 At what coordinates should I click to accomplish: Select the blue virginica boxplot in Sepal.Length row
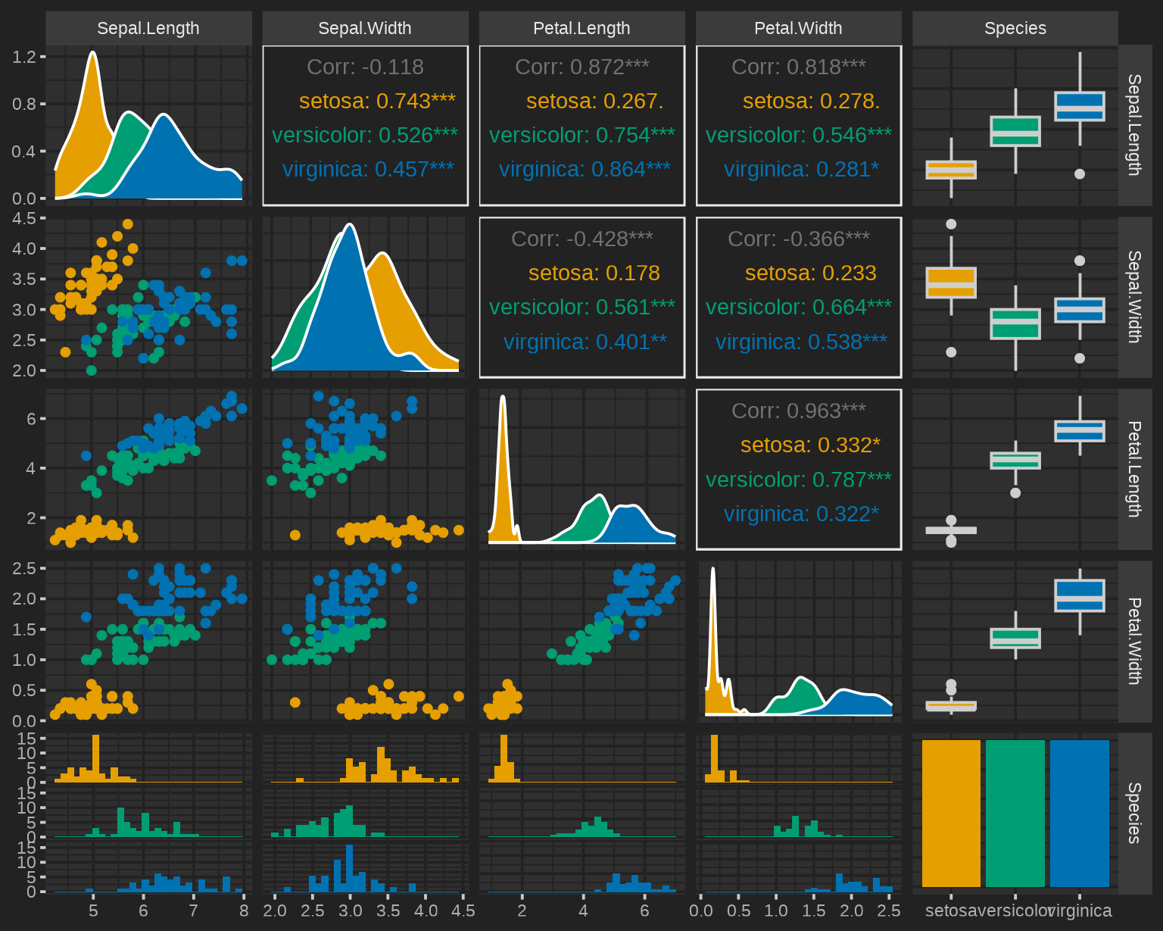coord(1079,106)
